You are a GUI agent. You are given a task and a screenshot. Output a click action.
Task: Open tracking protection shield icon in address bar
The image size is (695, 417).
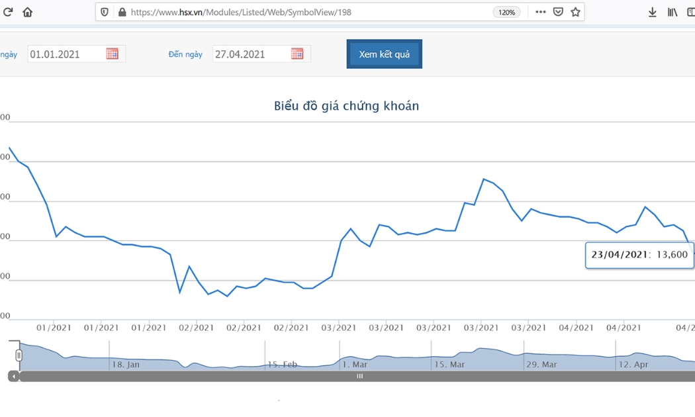105,12
